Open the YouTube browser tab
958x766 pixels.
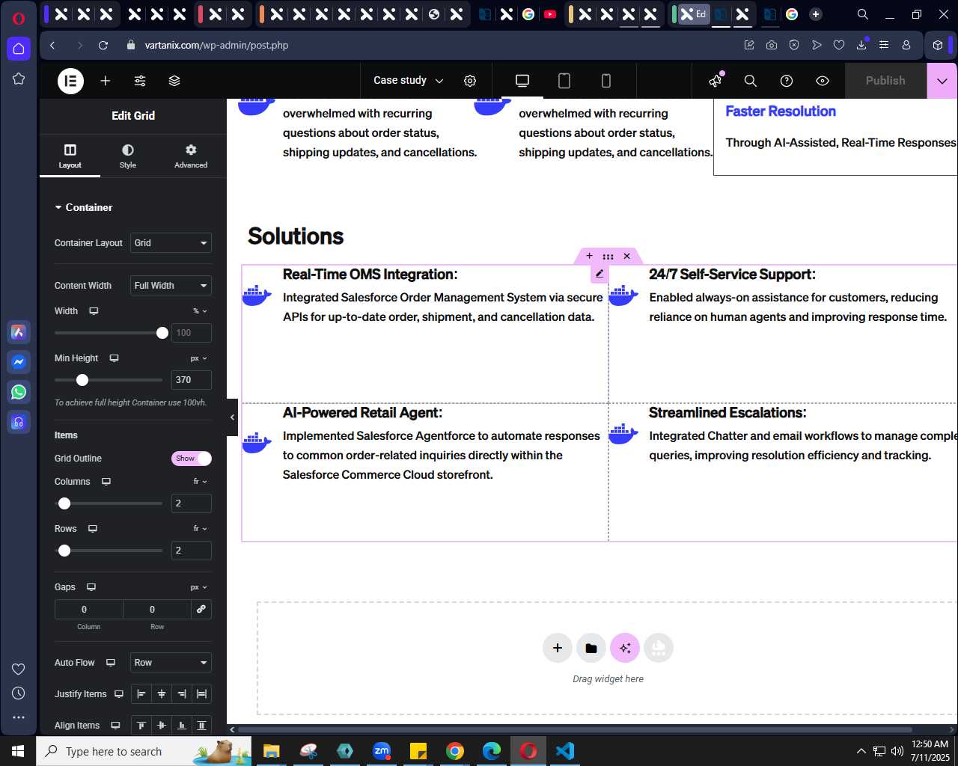pyautogui.click(x=550, y=14)
